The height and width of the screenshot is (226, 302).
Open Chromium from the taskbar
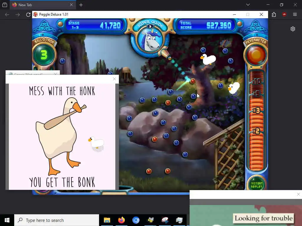(x=136, y=220)
